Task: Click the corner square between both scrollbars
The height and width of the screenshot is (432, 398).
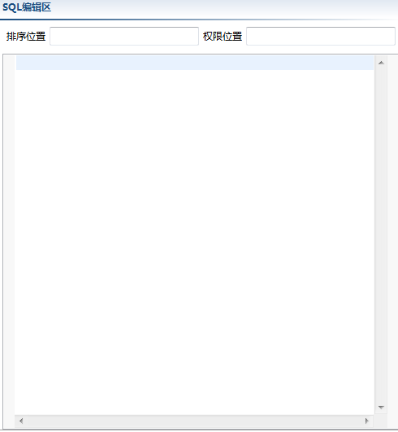Action: coord(381,421)
